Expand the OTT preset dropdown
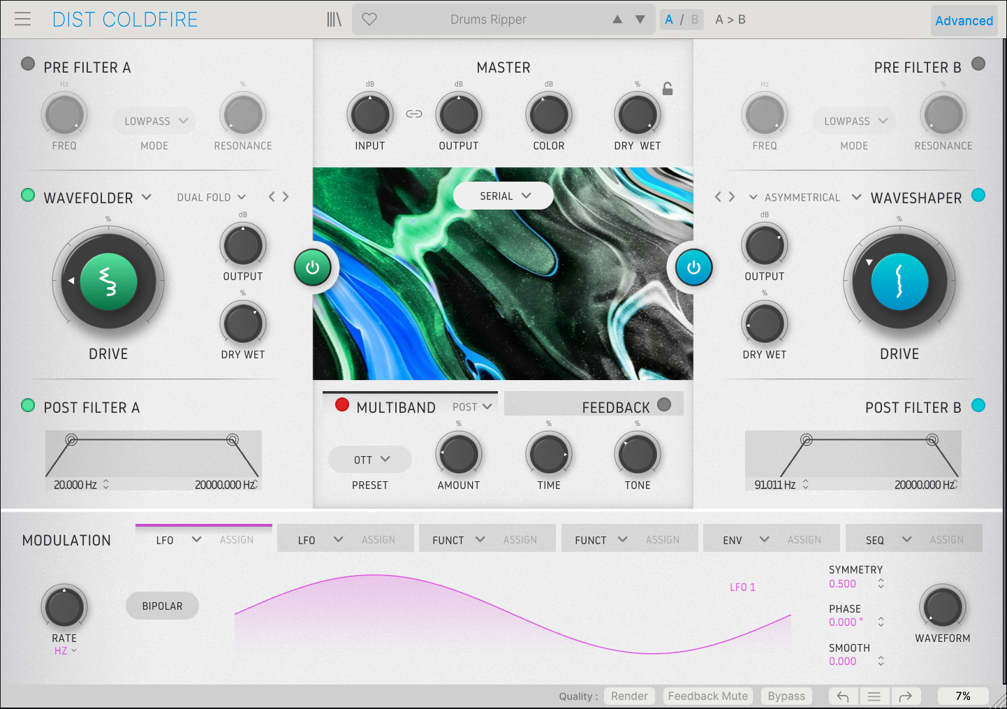 click(x=370, y=460)
